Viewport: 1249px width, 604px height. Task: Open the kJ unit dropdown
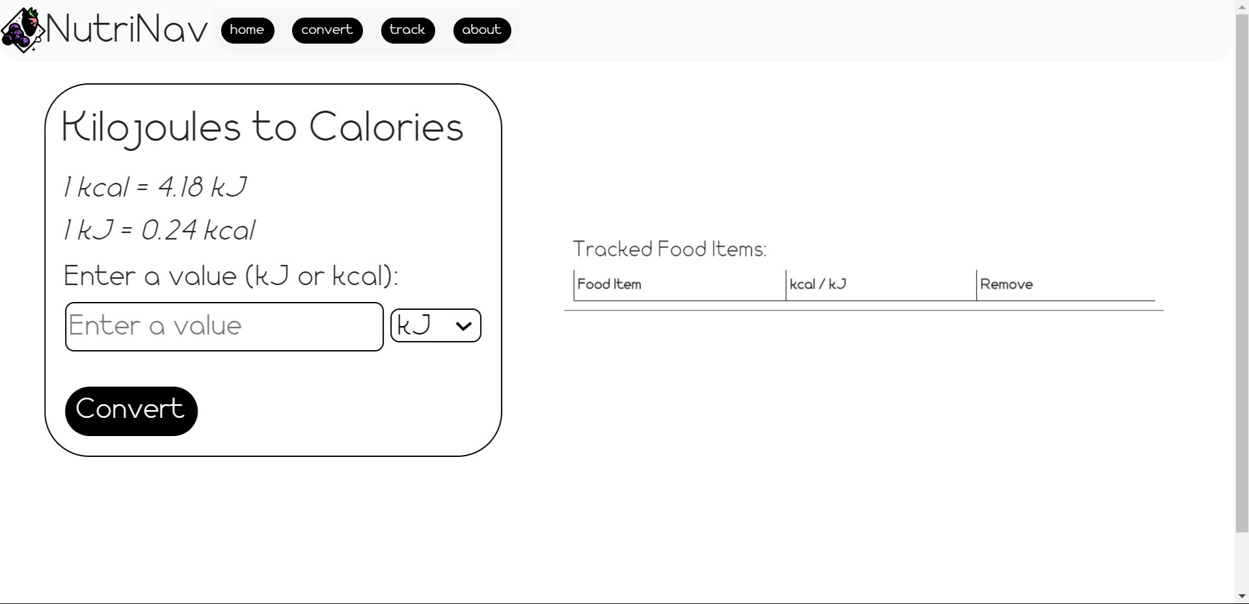tap(435, 325)
